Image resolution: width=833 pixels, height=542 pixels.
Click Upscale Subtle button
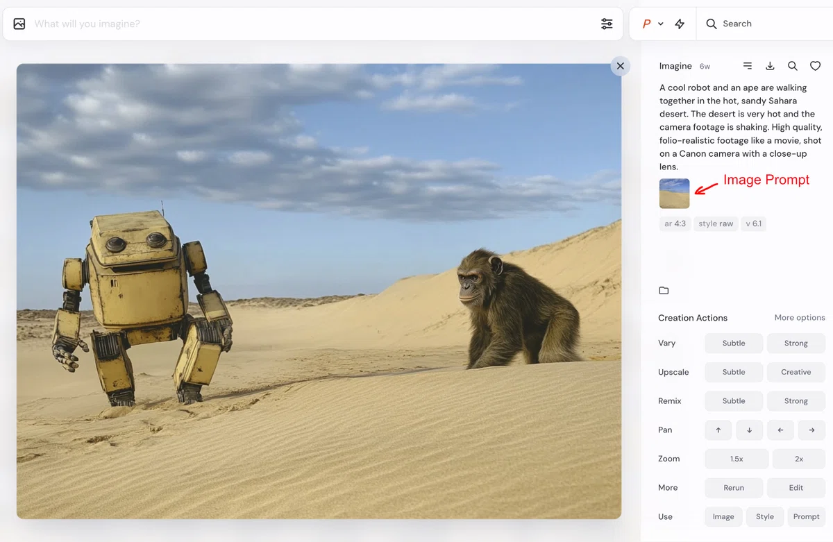[734, 372]
